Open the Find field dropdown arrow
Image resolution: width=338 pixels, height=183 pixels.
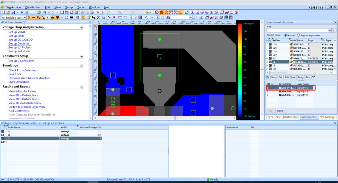[x=330, y=31]
